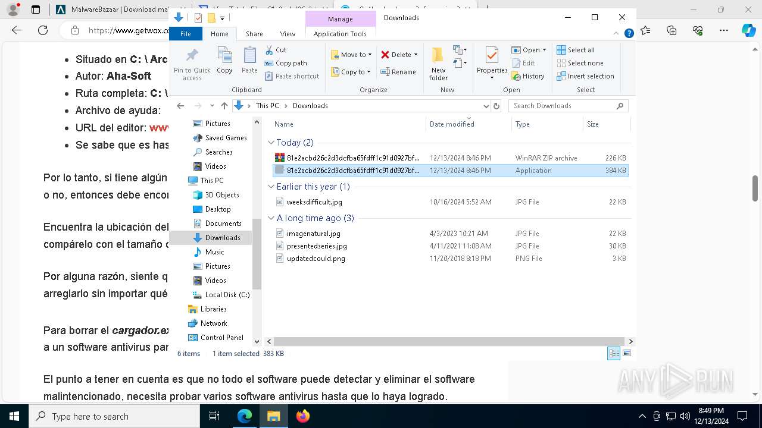The image size is (762, 428).
Task: Customize Quick Access Toolbar dropdown
Action: coord(222,18)
